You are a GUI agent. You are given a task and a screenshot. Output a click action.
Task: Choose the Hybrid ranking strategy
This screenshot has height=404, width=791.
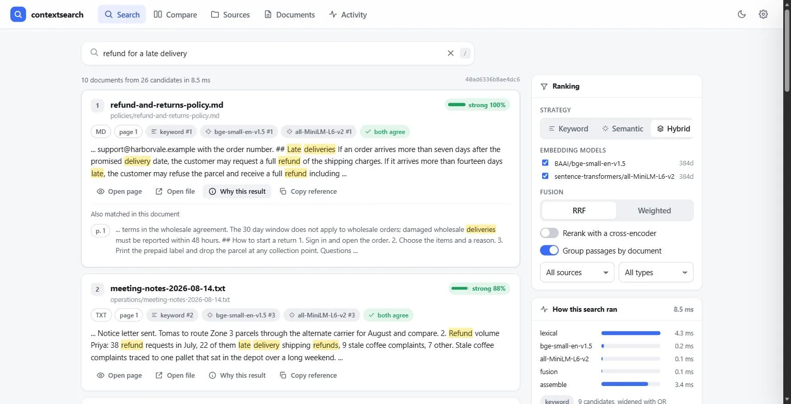[673, 129]
